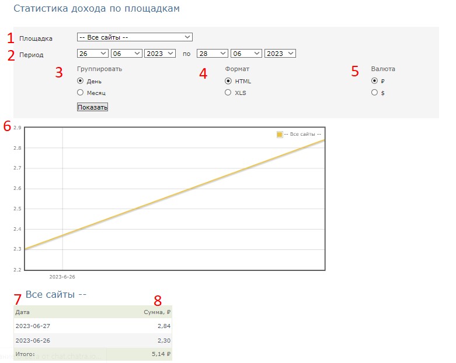Open the start month dropdown before year 2023
Screen dimensions: 456x363
[126, 54]
